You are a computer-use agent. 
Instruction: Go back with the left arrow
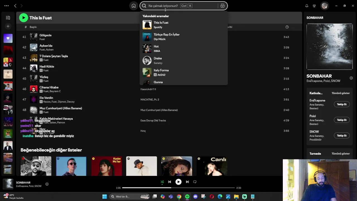point(15,6)
